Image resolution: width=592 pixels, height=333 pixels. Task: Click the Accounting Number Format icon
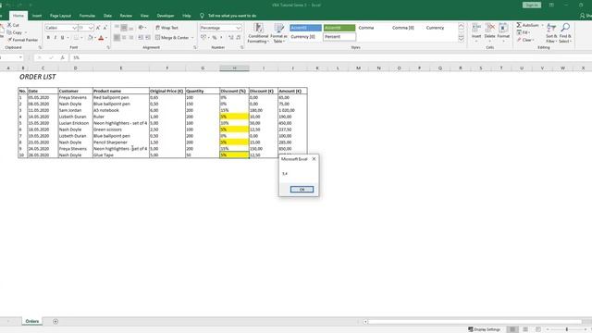click(x=203, y=37)
